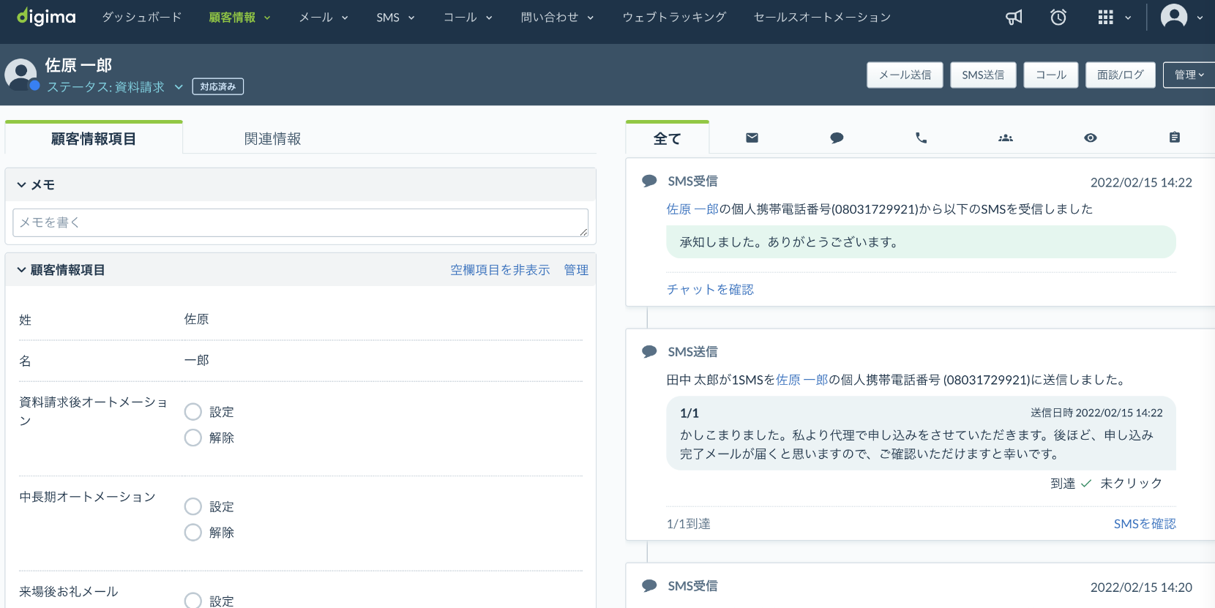Expand the chevron beside the account avatar

[1200, 18]
